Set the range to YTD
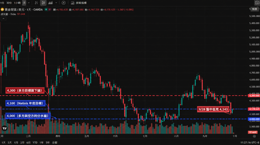Viewport: 260px width, 145px height. pyautogui.click(x=35, y=143)
